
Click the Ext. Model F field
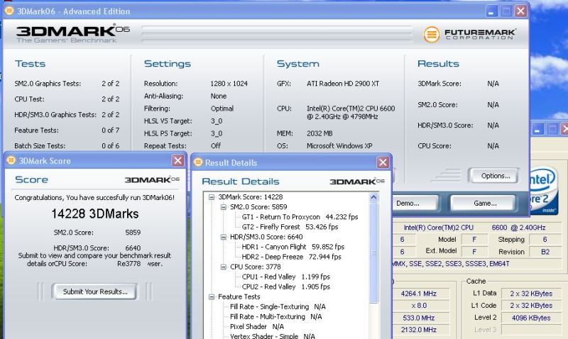474,252
